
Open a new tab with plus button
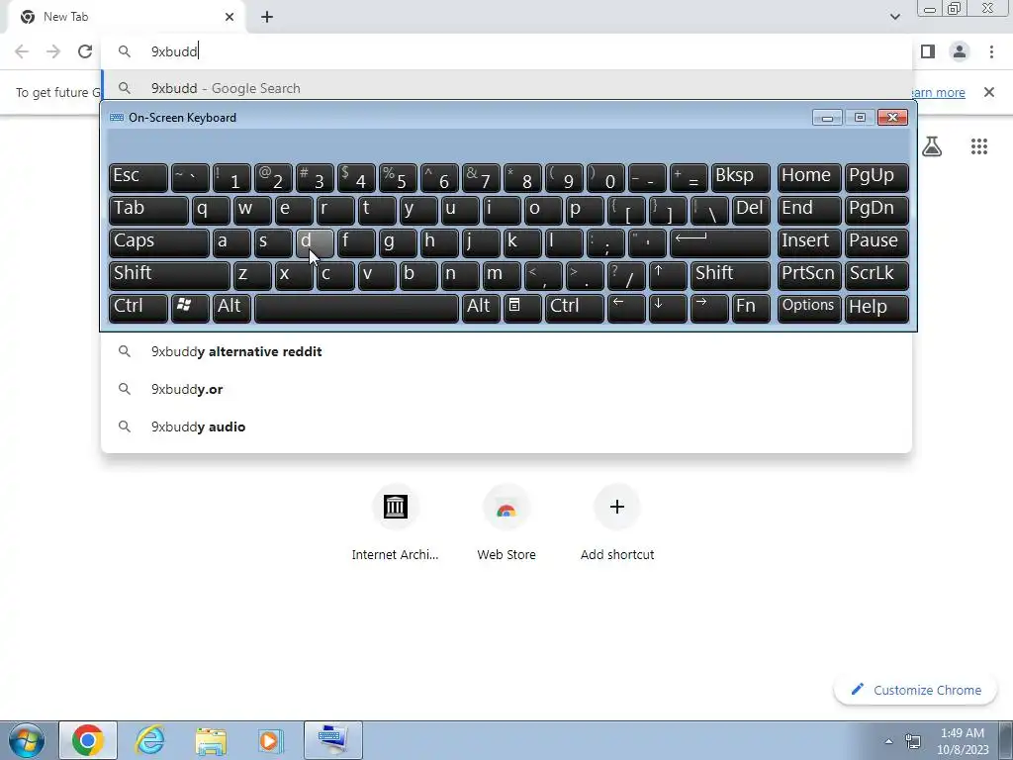(x=267, y=17)
